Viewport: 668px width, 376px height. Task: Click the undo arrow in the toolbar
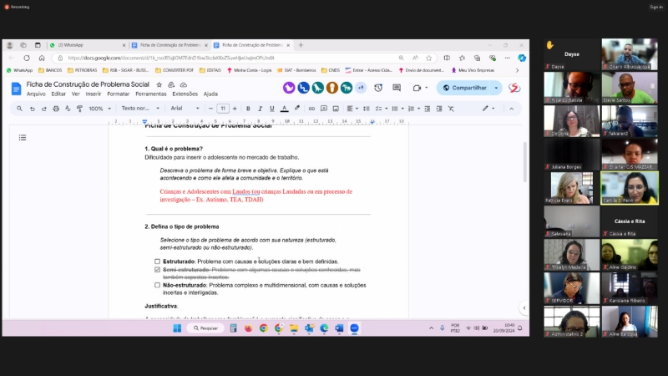[31, 109]
